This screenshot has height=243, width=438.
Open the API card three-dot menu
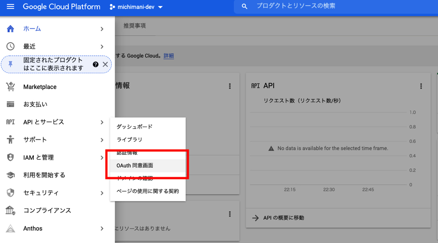[421, 86]
